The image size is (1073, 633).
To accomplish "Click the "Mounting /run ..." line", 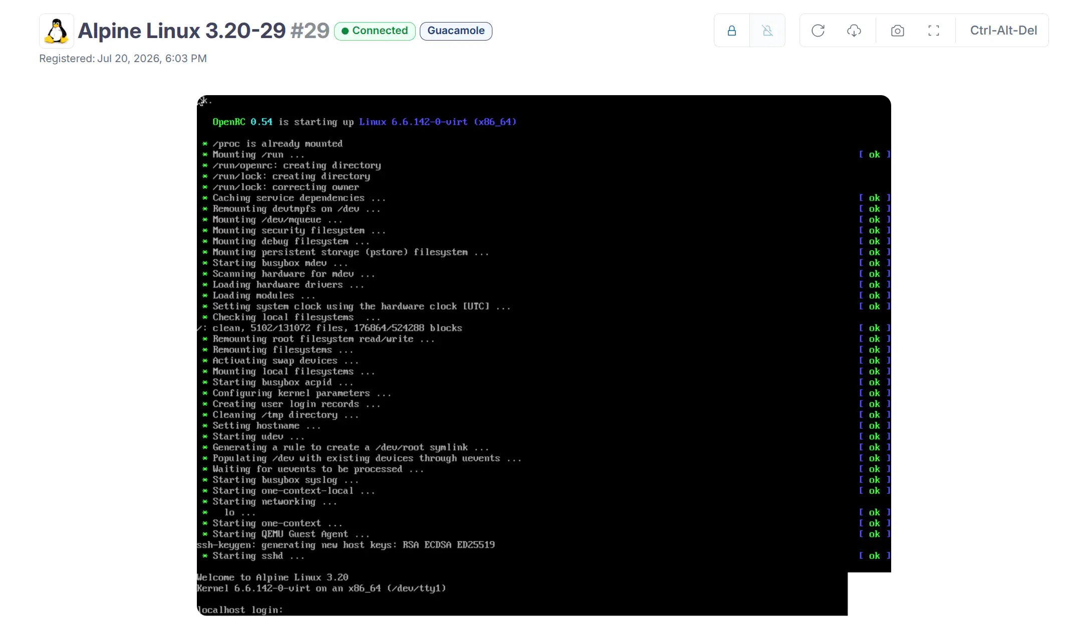I will click(x=258, y=155).
